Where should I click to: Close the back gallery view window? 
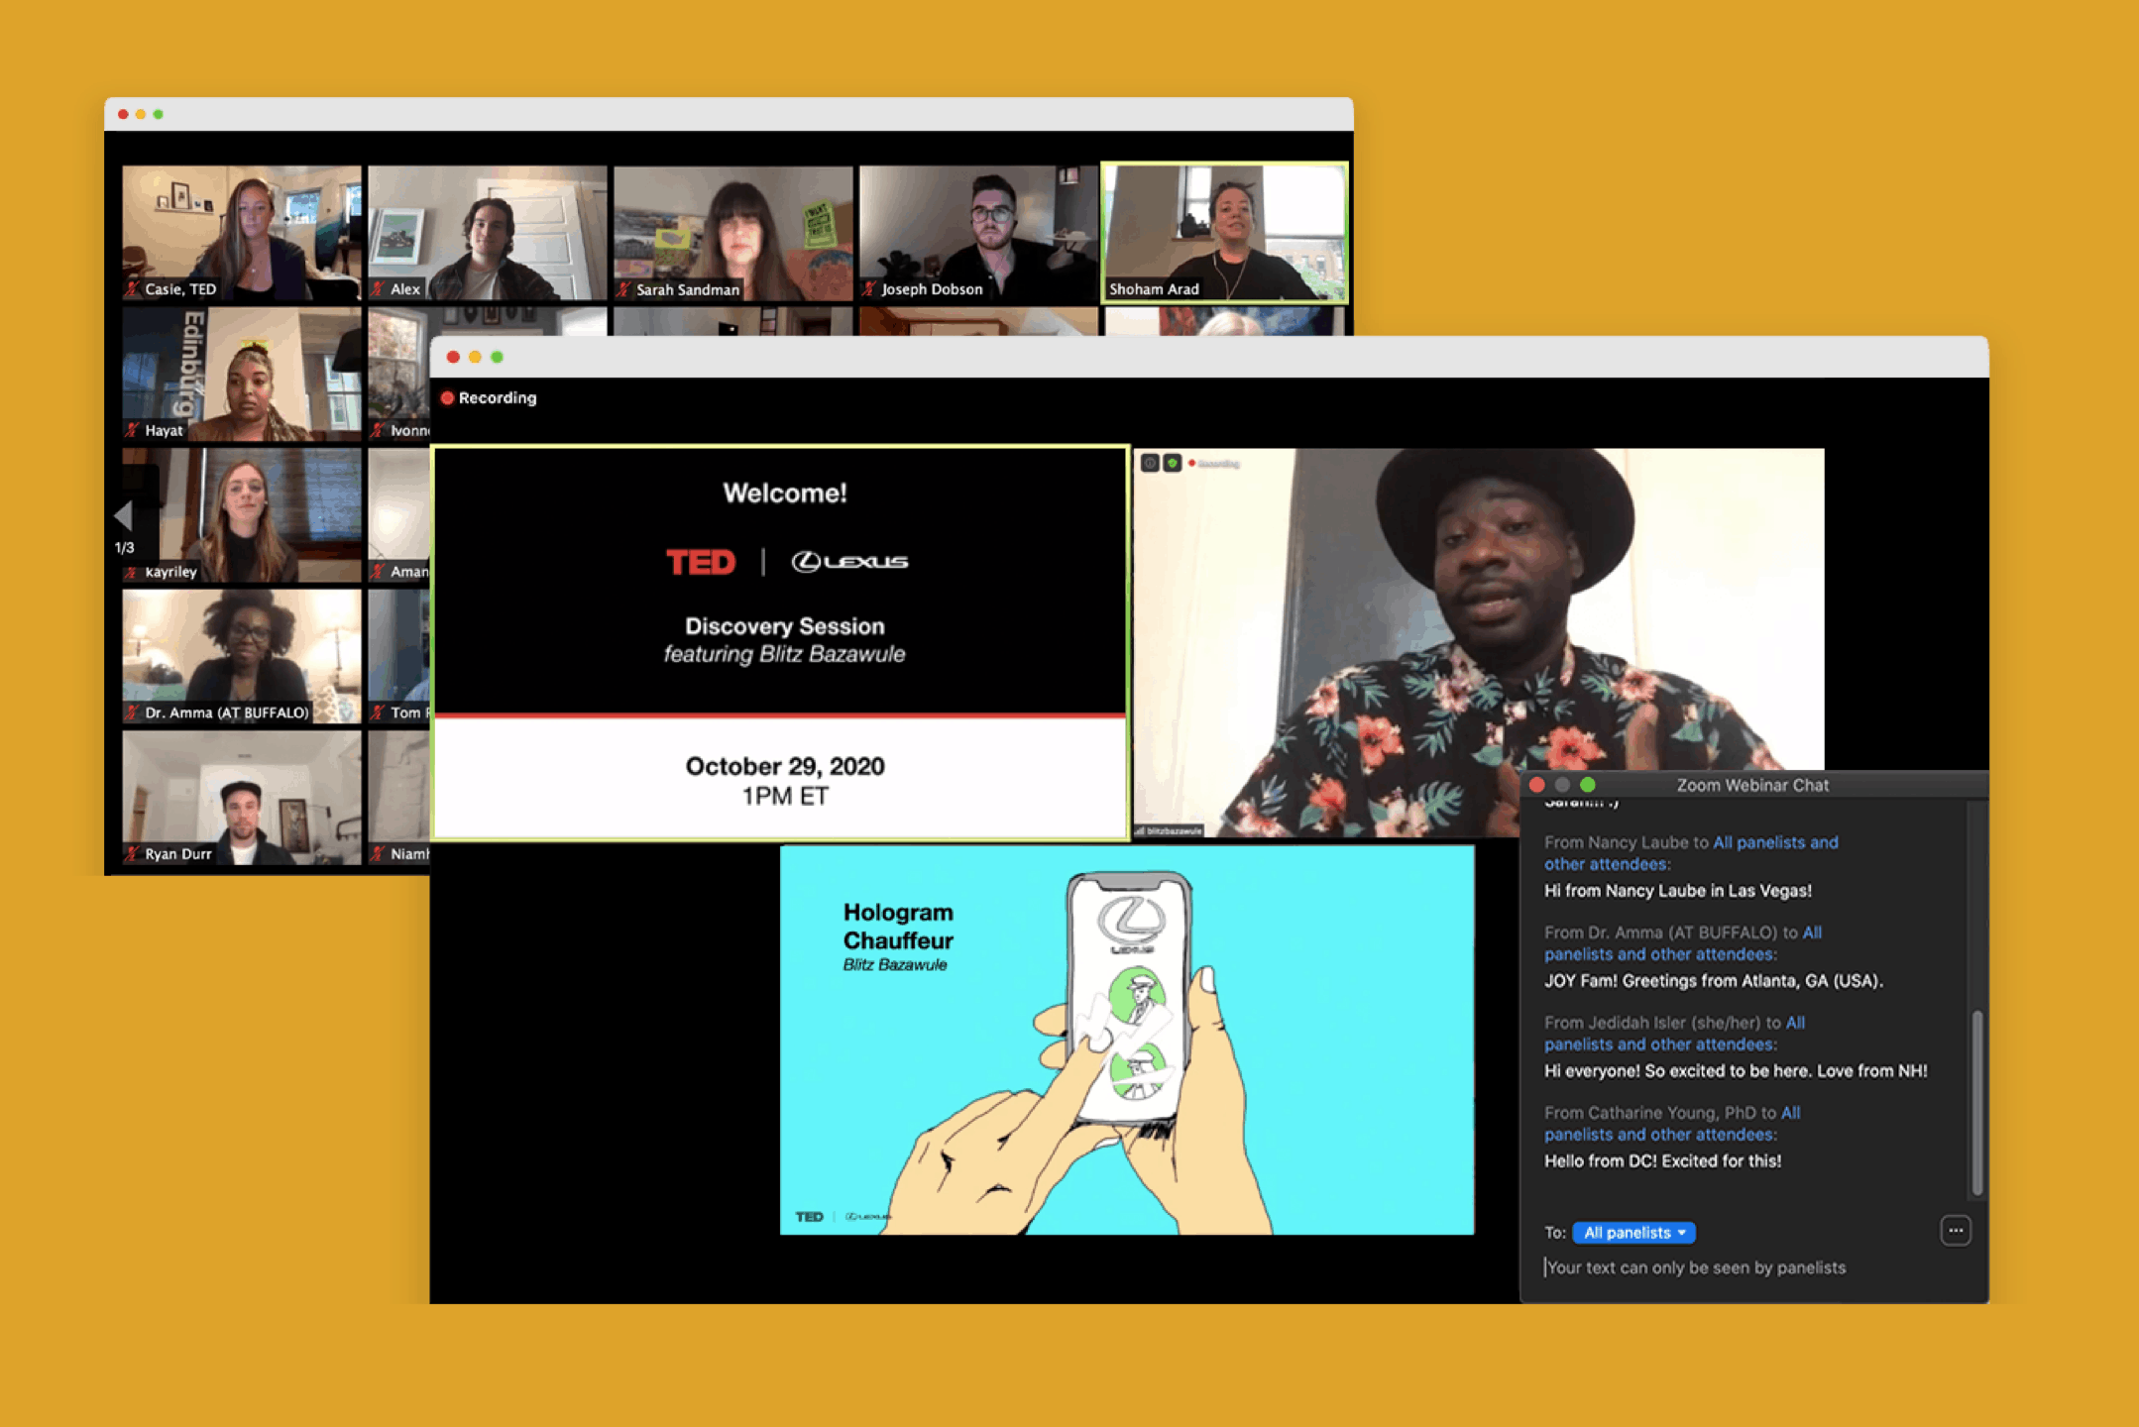(x=123, y=114)
